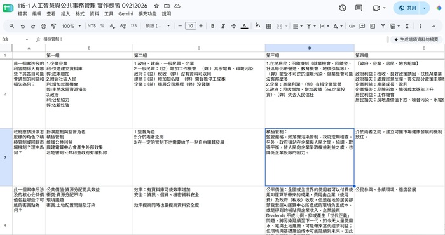Open the search magnifier tool
This screenshot has height=235, width=445.
click(x=11, y=26)
